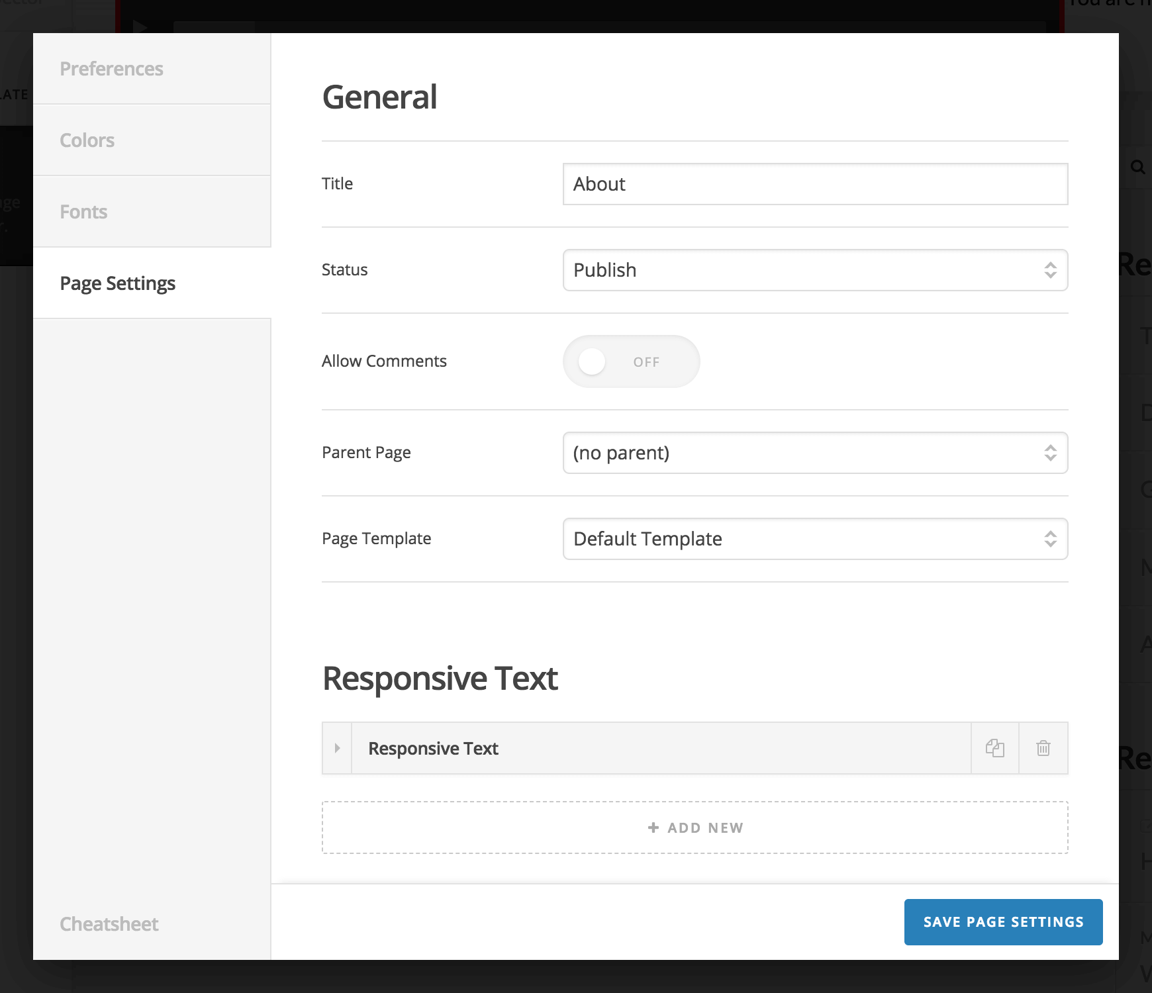Screen dimensions: 1152x993
Task: Click the stepper arrows on Status field
Action: point(1050,270)
